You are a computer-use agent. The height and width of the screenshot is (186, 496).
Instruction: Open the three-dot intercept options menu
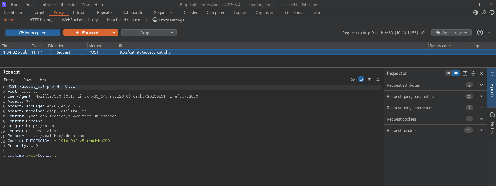point(489,32)
